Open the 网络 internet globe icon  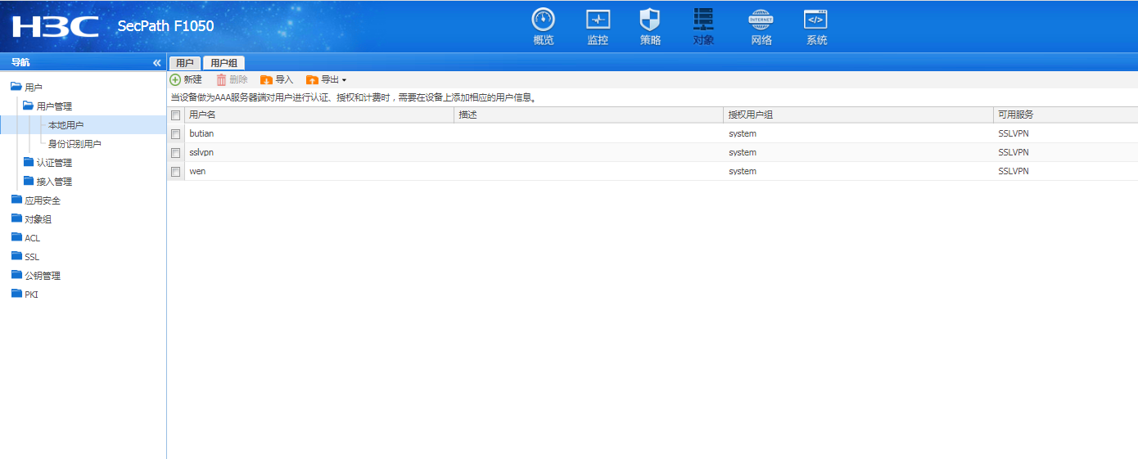pos(761,20)
